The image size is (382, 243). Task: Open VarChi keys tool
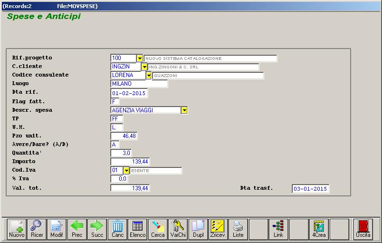[178, 229]
